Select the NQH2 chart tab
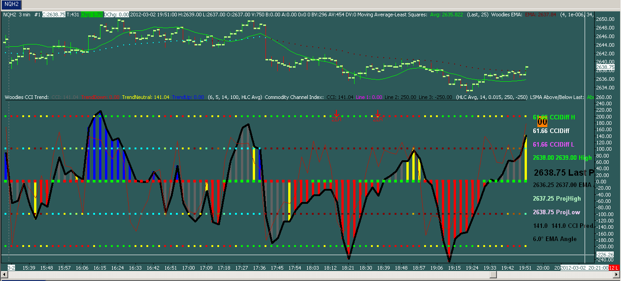621x281 pixels. tap(11, 5)
